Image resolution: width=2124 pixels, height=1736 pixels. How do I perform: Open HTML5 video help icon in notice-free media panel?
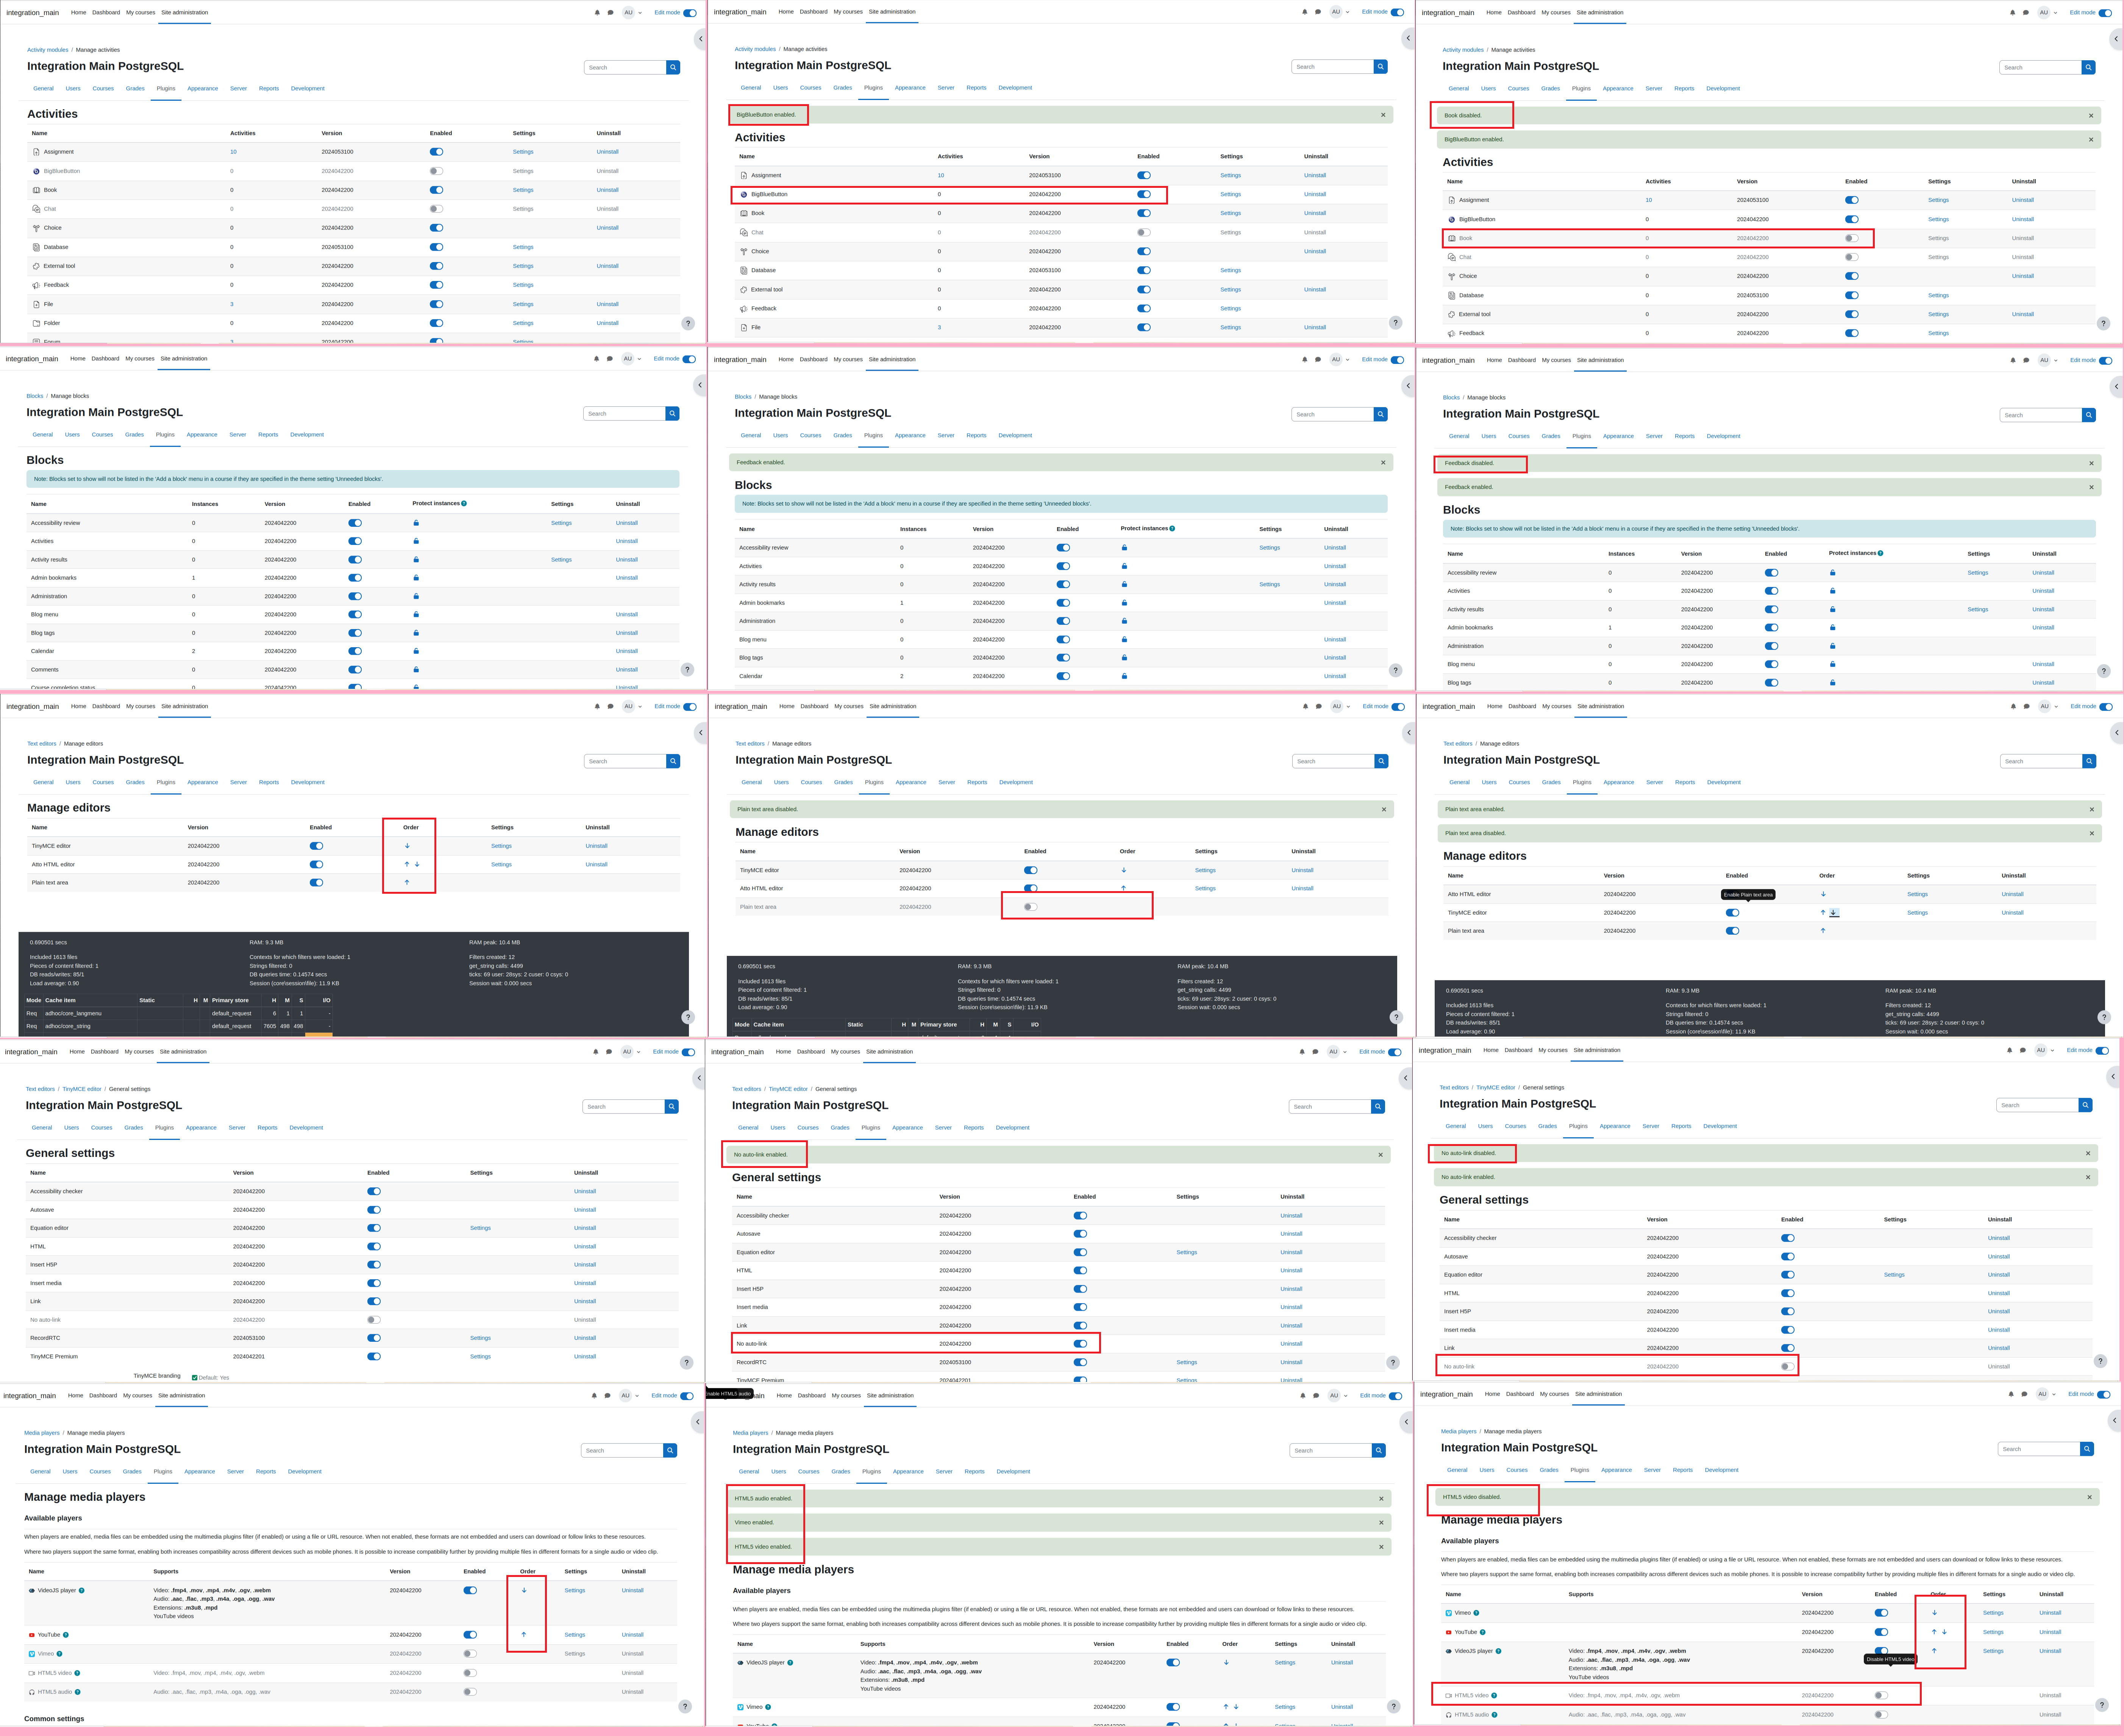pyautogui.click(x=77, y=1673)
